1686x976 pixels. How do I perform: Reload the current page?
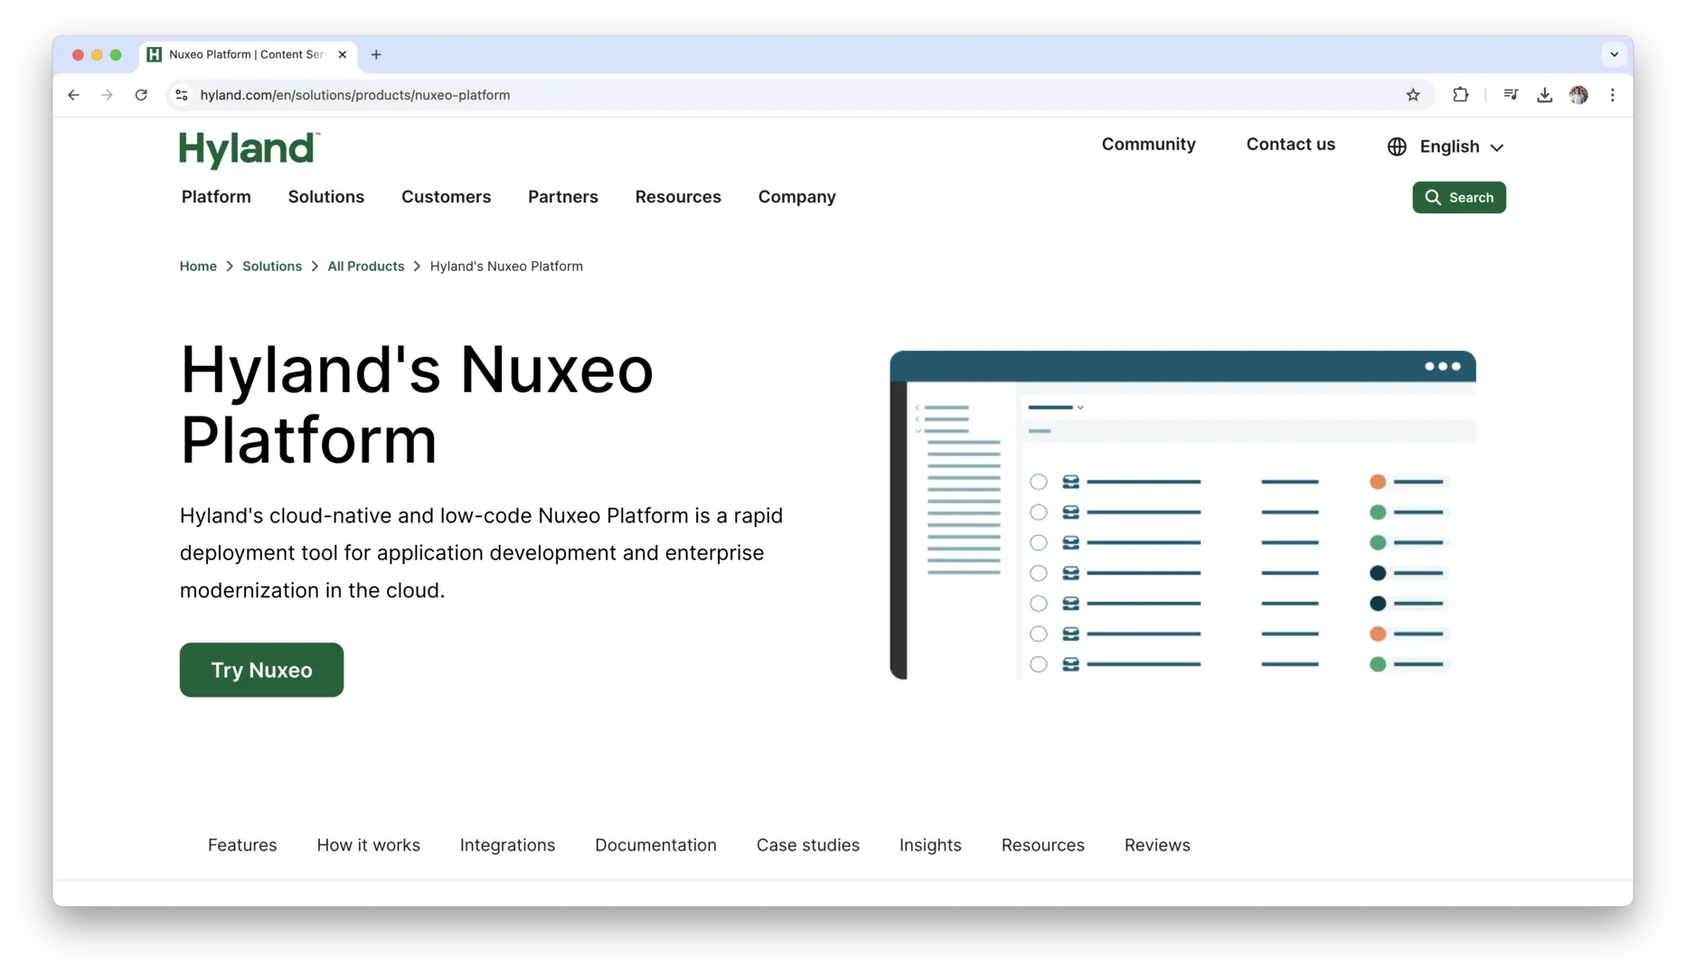click(x=141, y=95)
